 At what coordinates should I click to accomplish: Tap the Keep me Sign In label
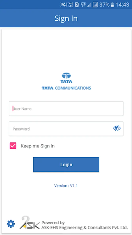[38, 146]
